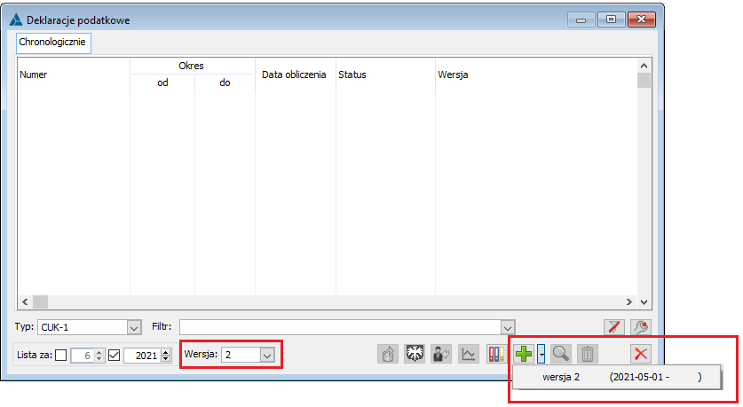Increase the month using the spinner up arrow
743x407 pixels.
[x=99, y=352]
